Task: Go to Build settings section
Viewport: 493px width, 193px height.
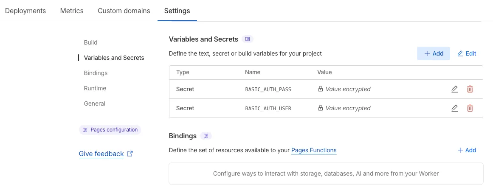Action: [90, 42]
